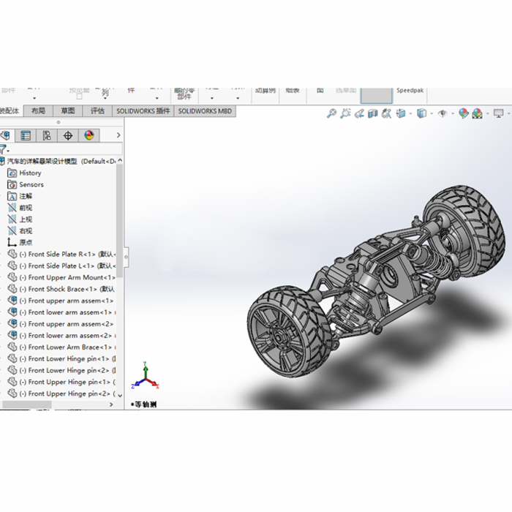Click the tree scroll-up arrow

120,160
